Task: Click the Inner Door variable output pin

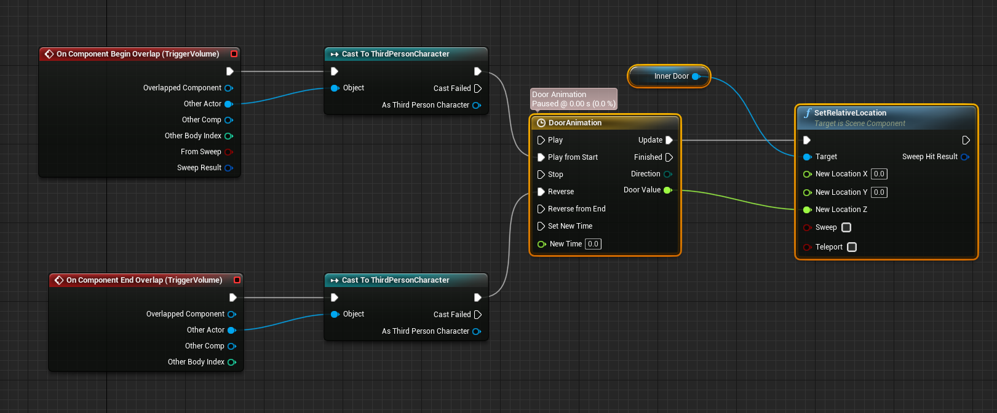Action: pos(696,76)
